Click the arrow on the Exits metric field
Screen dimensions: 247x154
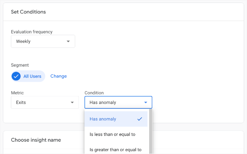72,103
